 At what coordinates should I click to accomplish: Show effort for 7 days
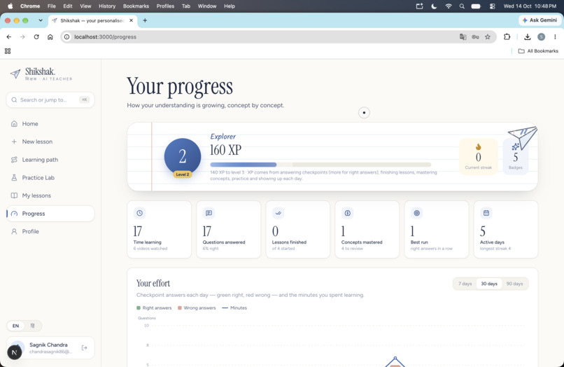pos(465,284)
